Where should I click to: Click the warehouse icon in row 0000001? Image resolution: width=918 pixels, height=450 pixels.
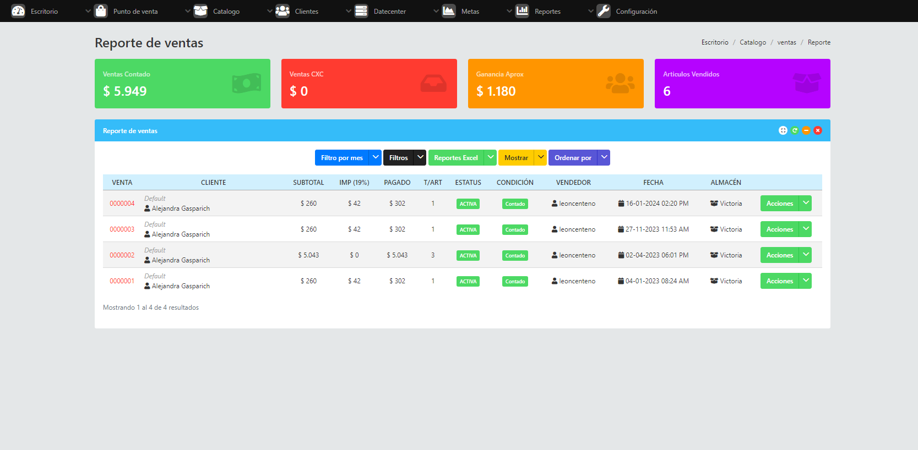point(714,281)
